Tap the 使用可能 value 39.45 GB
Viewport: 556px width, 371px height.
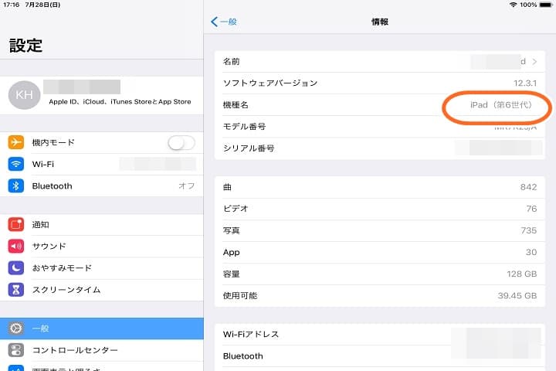pyautogui.click(x=517, y=295)
